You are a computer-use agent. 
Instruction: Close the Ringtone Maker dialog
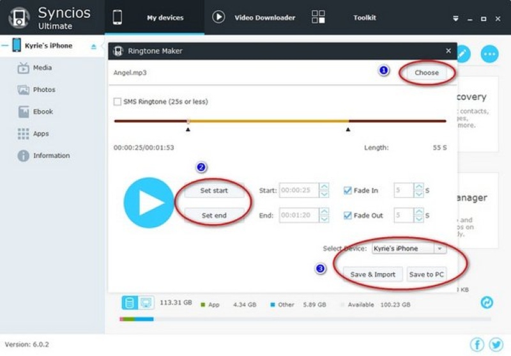[x=448, y=51]
